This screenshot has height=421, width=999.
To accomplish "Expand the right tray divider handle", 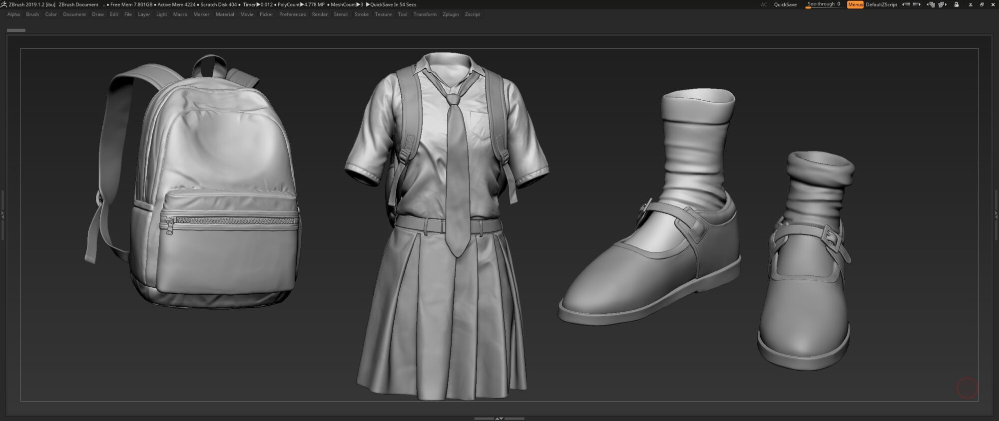I will click(x=996, y=215).
